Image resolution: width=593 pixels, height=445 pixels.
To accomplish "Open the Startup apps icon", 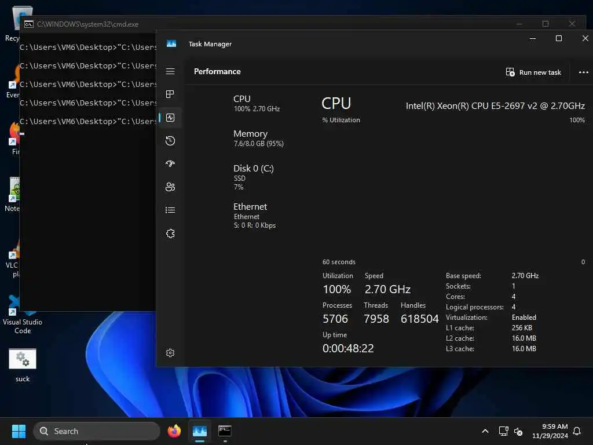I will point(170,163).
